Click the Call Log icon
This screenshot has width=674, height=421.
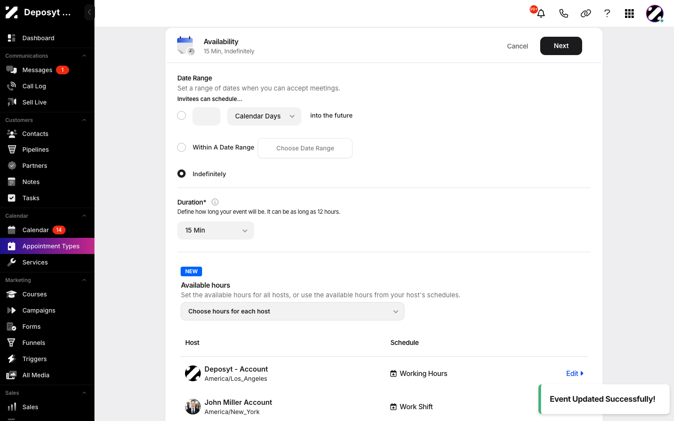(x=12, y=86)
